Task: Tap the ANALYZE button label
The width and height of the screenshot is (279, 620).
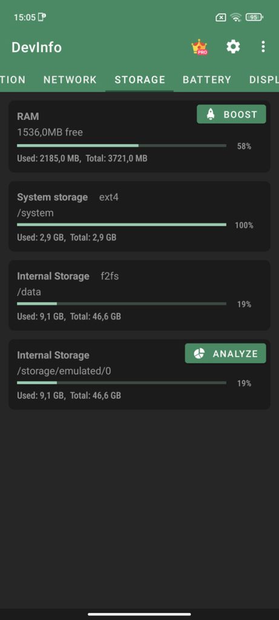Action: tap(235, 354)
